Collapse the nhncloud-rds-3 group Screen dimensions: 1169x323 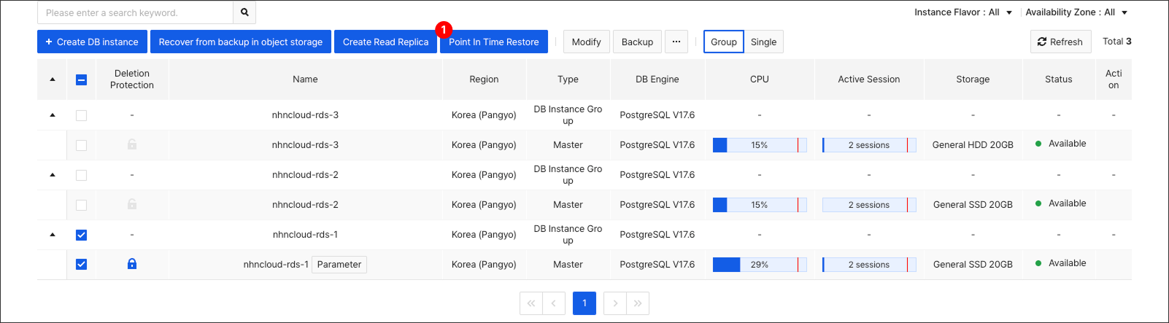(x=53, y=115)
